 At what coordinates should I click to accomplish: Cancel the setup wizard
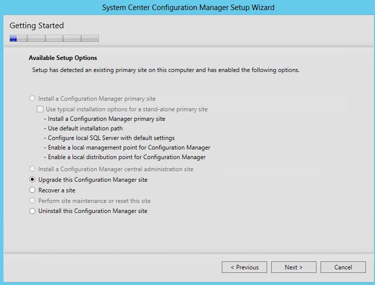pyautogui.click(x=343, y=267)
